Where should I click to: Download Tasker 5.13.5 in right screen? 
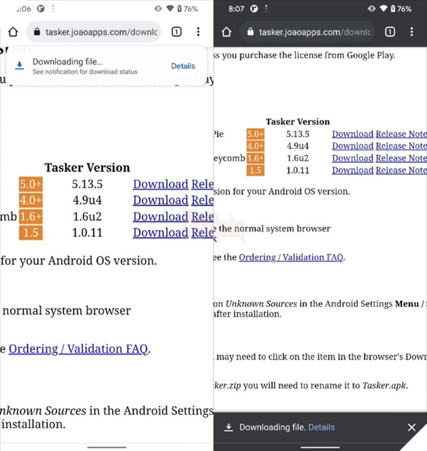(352, 134)
